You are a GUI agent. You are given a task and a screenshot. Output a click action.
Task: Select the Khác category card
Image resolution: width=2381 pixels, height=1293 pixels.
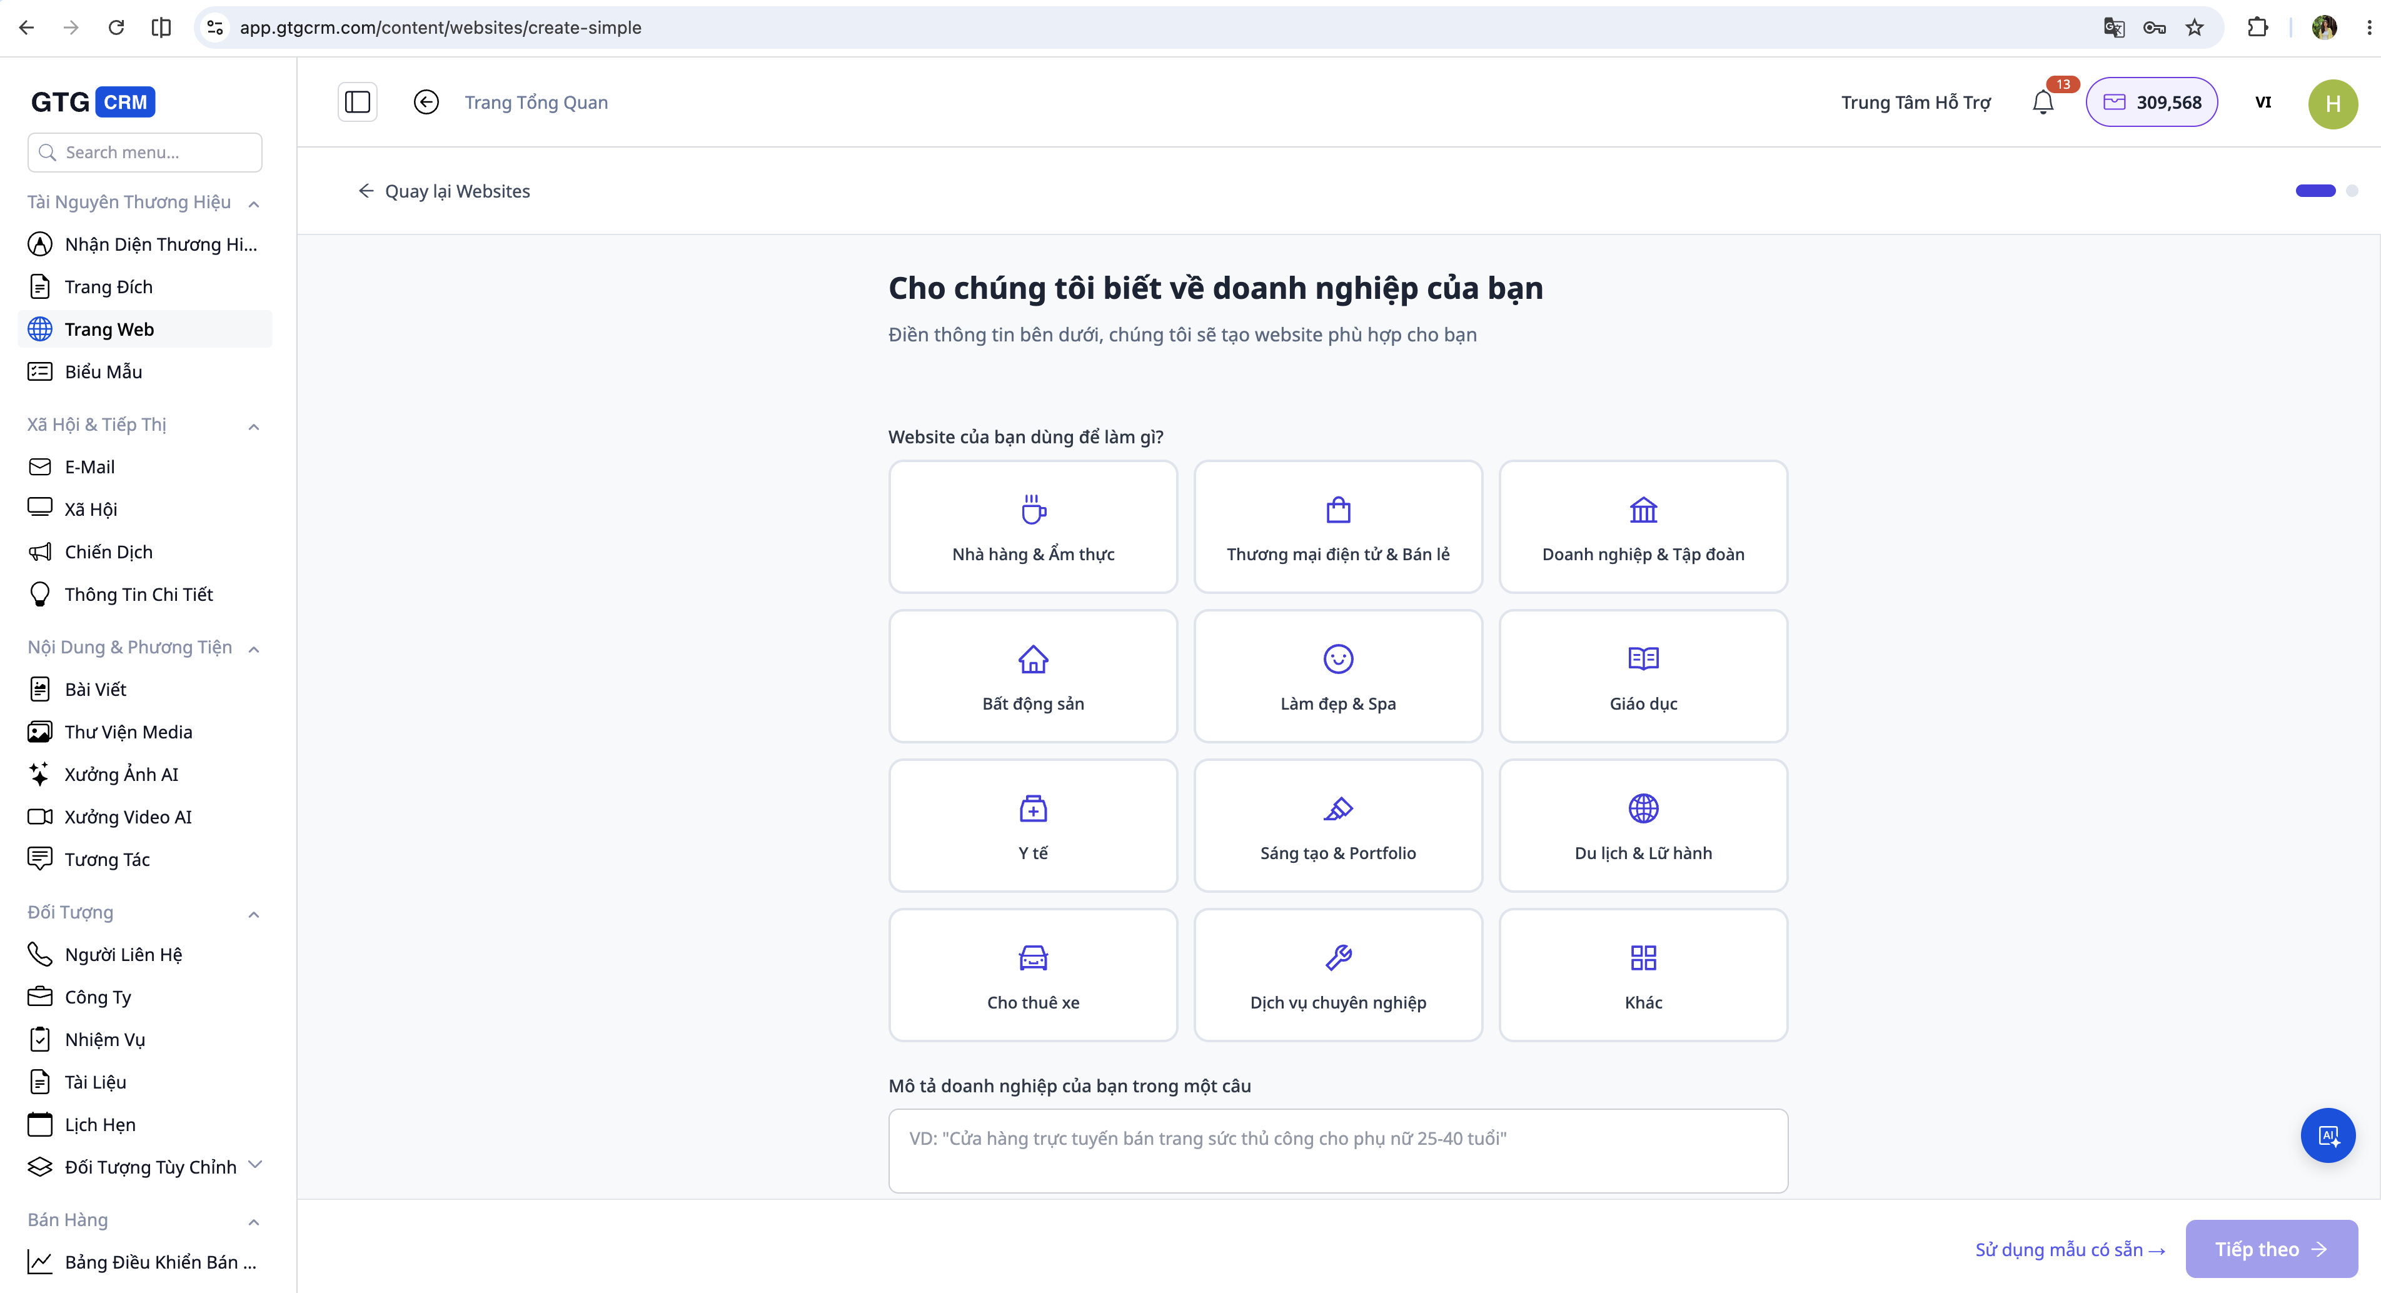click(x=1643, y=975)
